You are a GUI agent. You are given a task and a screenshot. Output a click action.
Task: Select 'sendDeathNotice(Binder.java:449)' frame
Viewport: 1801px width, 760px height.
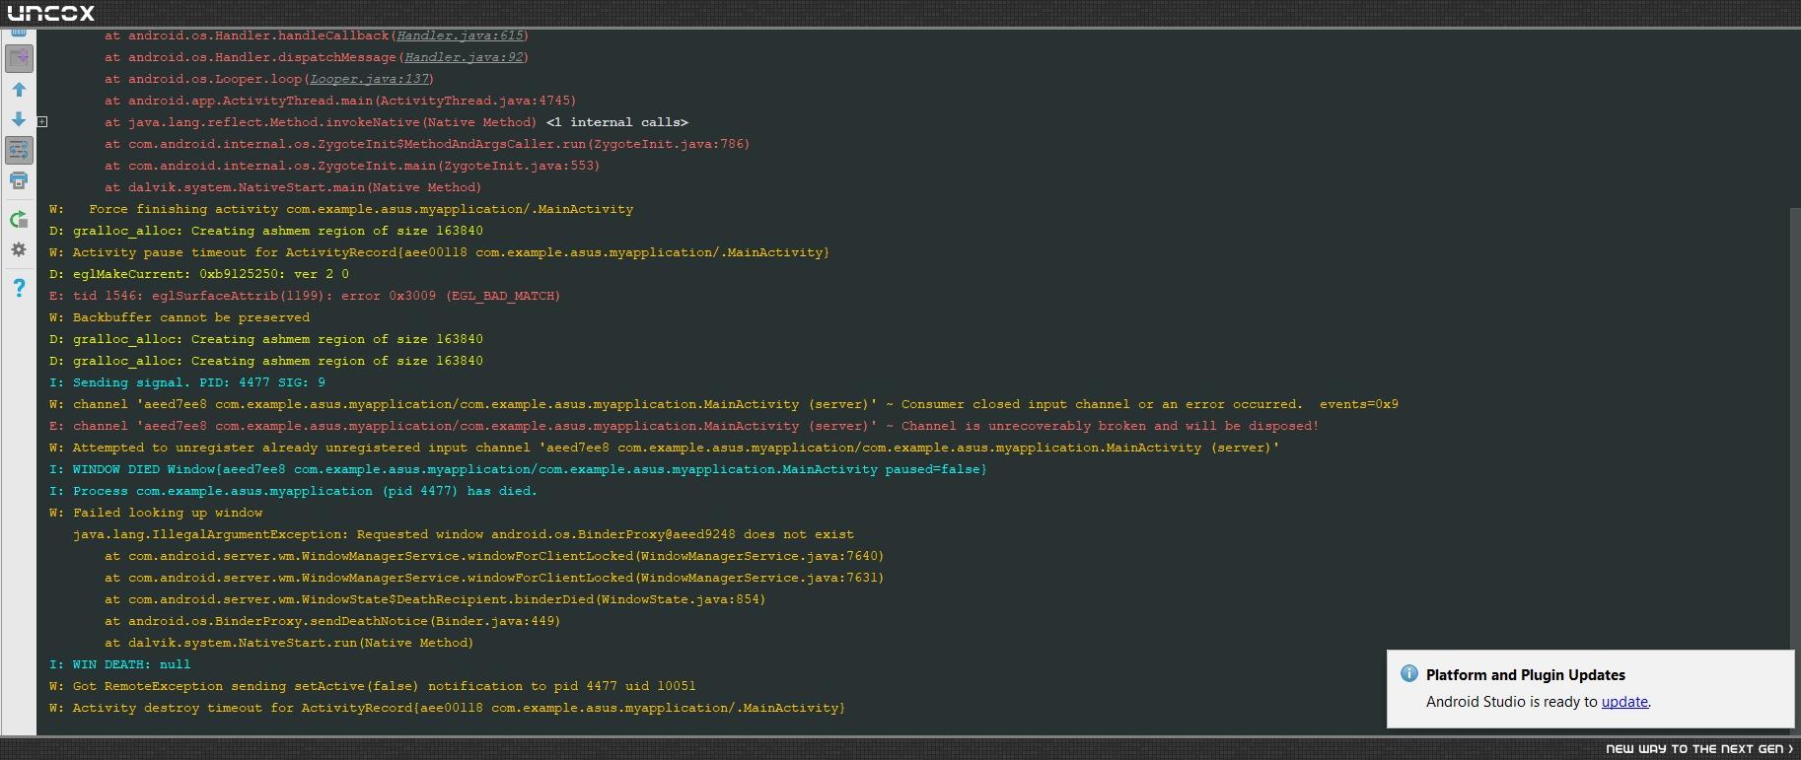click(x=332, y=621)
